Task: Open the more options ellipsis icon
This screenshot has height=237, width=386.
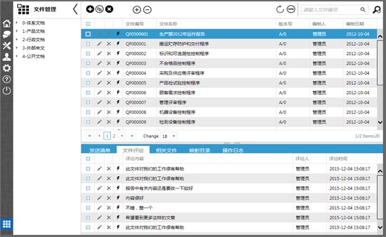Action: (x=291, y=9)
